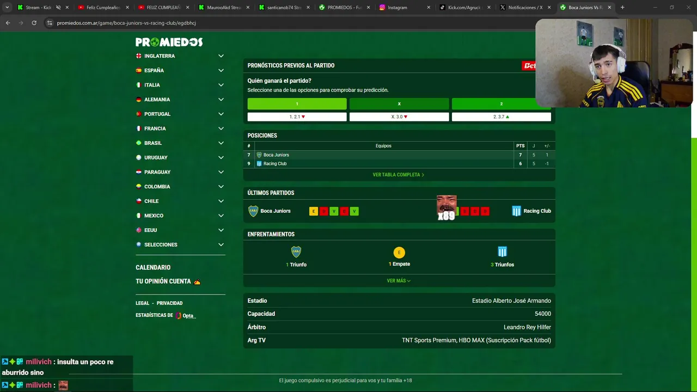This screenshot has height=392, width=697.
Task: Open the Calendario link
Action: (x=153, y=267)
